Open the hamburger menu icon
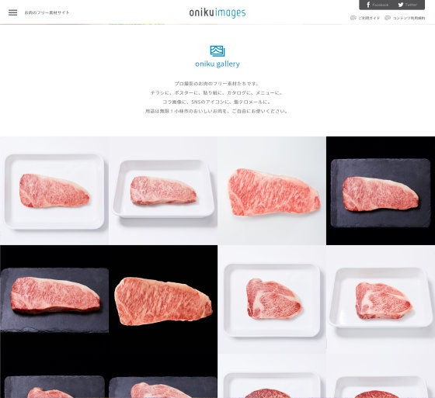The width and height of the screenshot is (435, 398). pyautogui.click(x=12, y=12)
